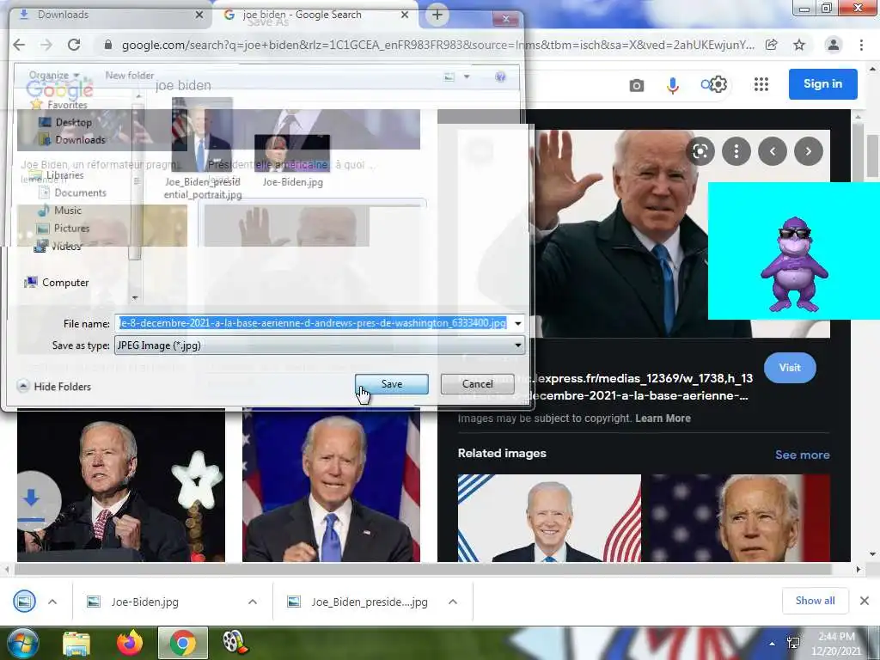Screen dimensions: 880x660
Task: Click the Chrome taskbar icon
Action: [182, 643]
